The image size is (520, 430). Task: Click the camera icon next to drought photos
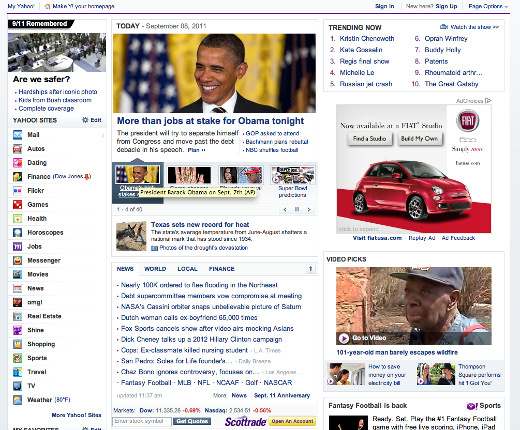coord(154,248)
